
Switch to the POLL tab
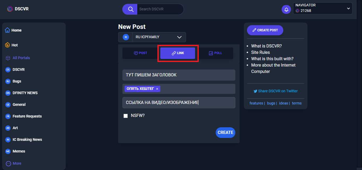click(x=215, y=53)
